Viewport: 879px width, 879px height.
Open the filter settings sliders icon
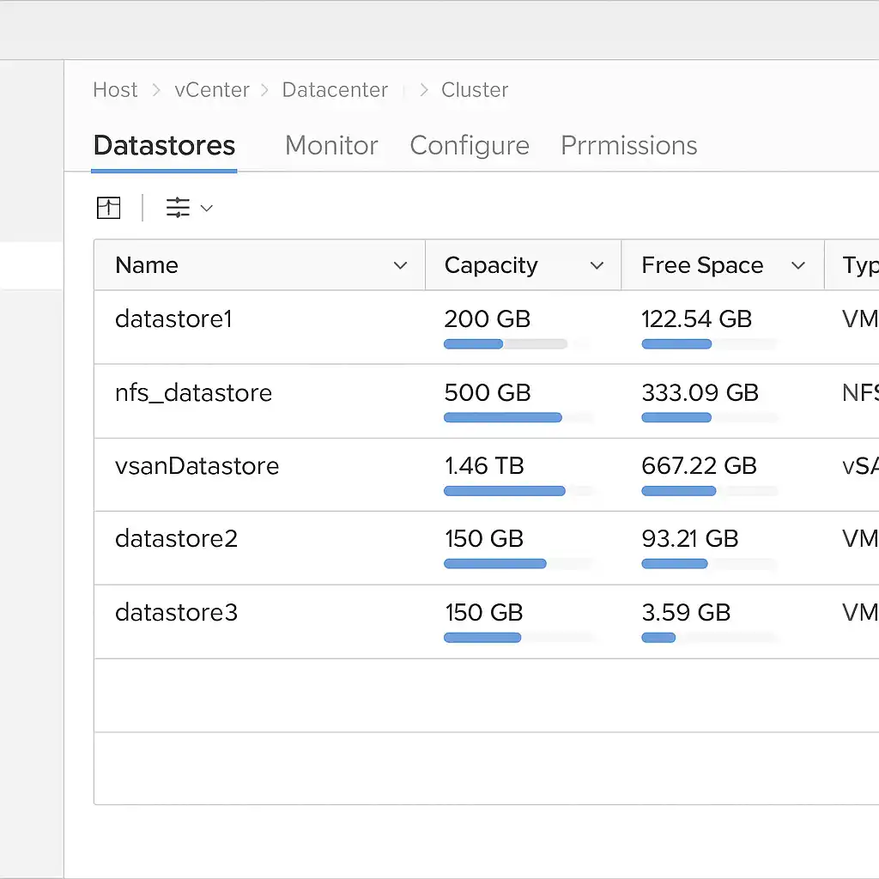click(178, 208)
